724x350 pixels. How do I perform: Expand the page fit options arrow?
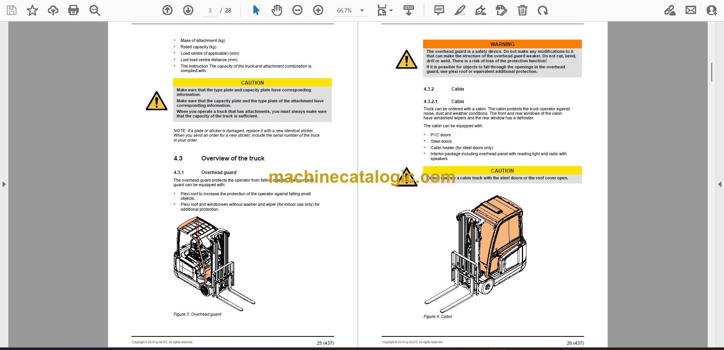391,11
